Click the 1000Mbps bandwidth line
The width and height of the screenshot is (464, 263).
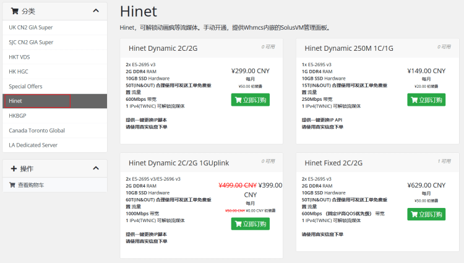(x=142, y=213)
